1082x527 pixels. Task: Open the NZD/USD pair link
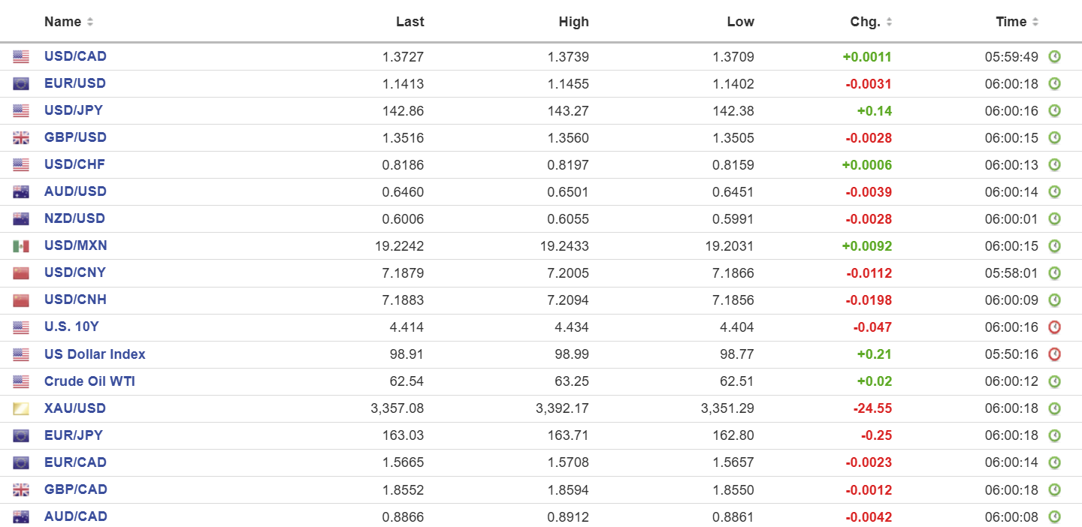point(74,218)
